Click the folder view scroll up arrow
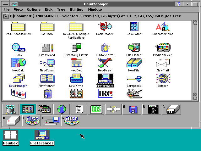The height and width of the screenshot is (151, 201). pos(195,22)
